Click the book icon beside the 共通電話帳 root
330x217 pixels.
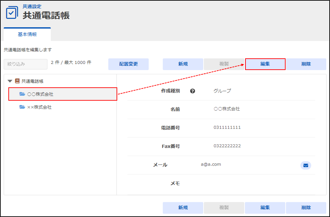pyautogui.click(x=17, y=81)
